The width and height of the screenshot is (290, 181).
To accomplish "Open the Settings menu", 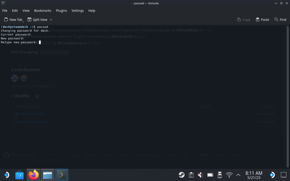I will pos(78,10).
